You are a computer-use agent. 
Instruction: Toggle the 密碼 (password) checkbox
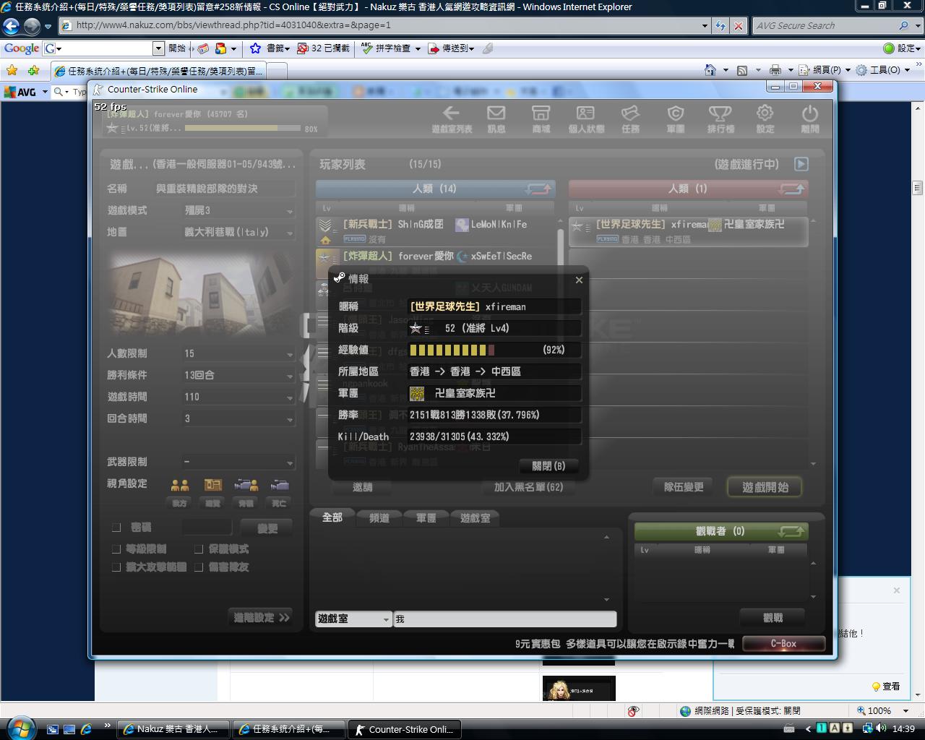(x=116, y=528)
